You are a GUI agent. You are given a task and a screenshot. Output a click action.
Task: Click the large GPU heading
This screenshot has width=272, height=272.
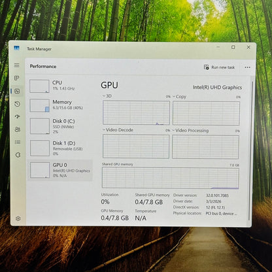click(109, 85)
